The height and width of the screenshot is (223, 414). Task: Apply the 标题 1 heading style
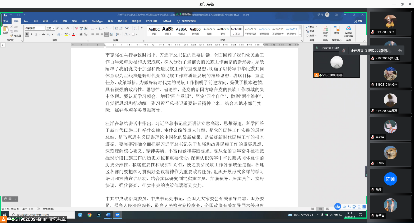167,31
